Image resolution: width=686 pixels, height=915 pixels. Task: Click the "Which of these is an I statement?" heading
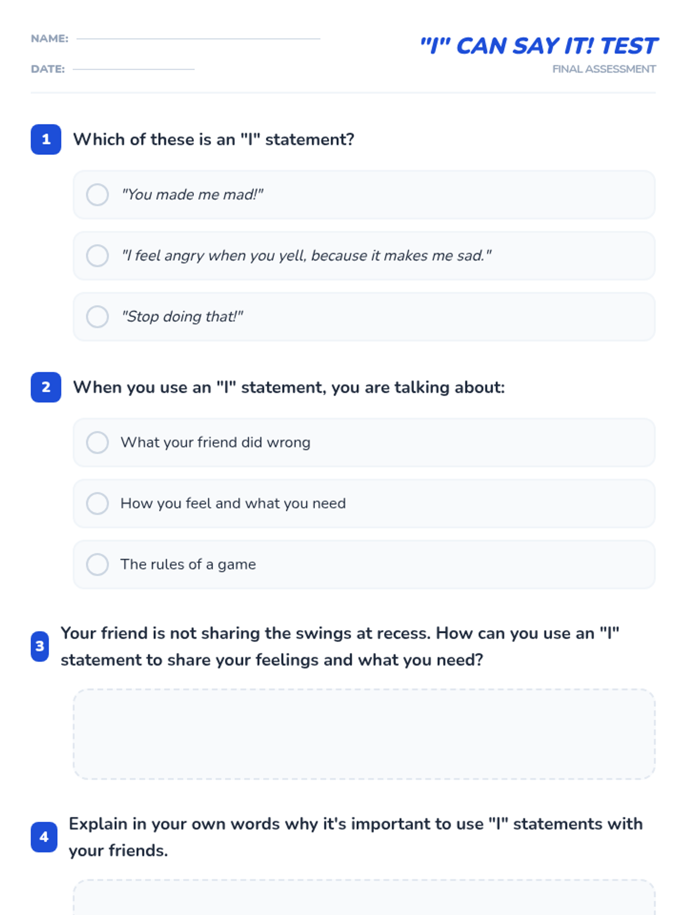[x=214, y=140]
